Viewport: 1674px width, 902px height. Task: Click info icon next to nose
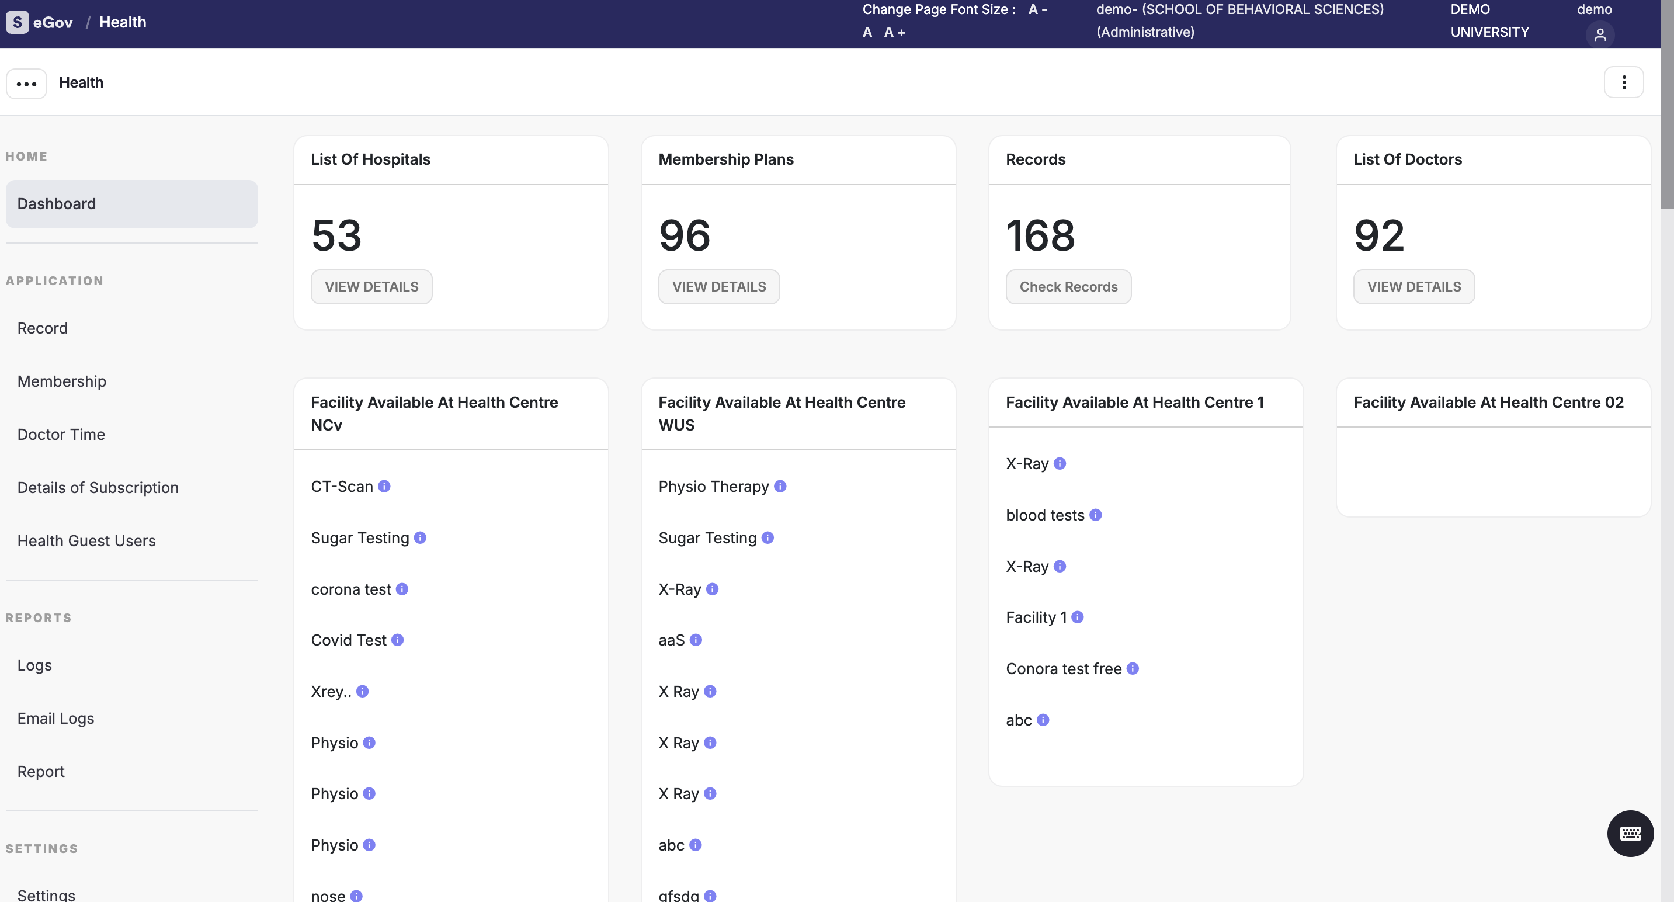[356, 896]
